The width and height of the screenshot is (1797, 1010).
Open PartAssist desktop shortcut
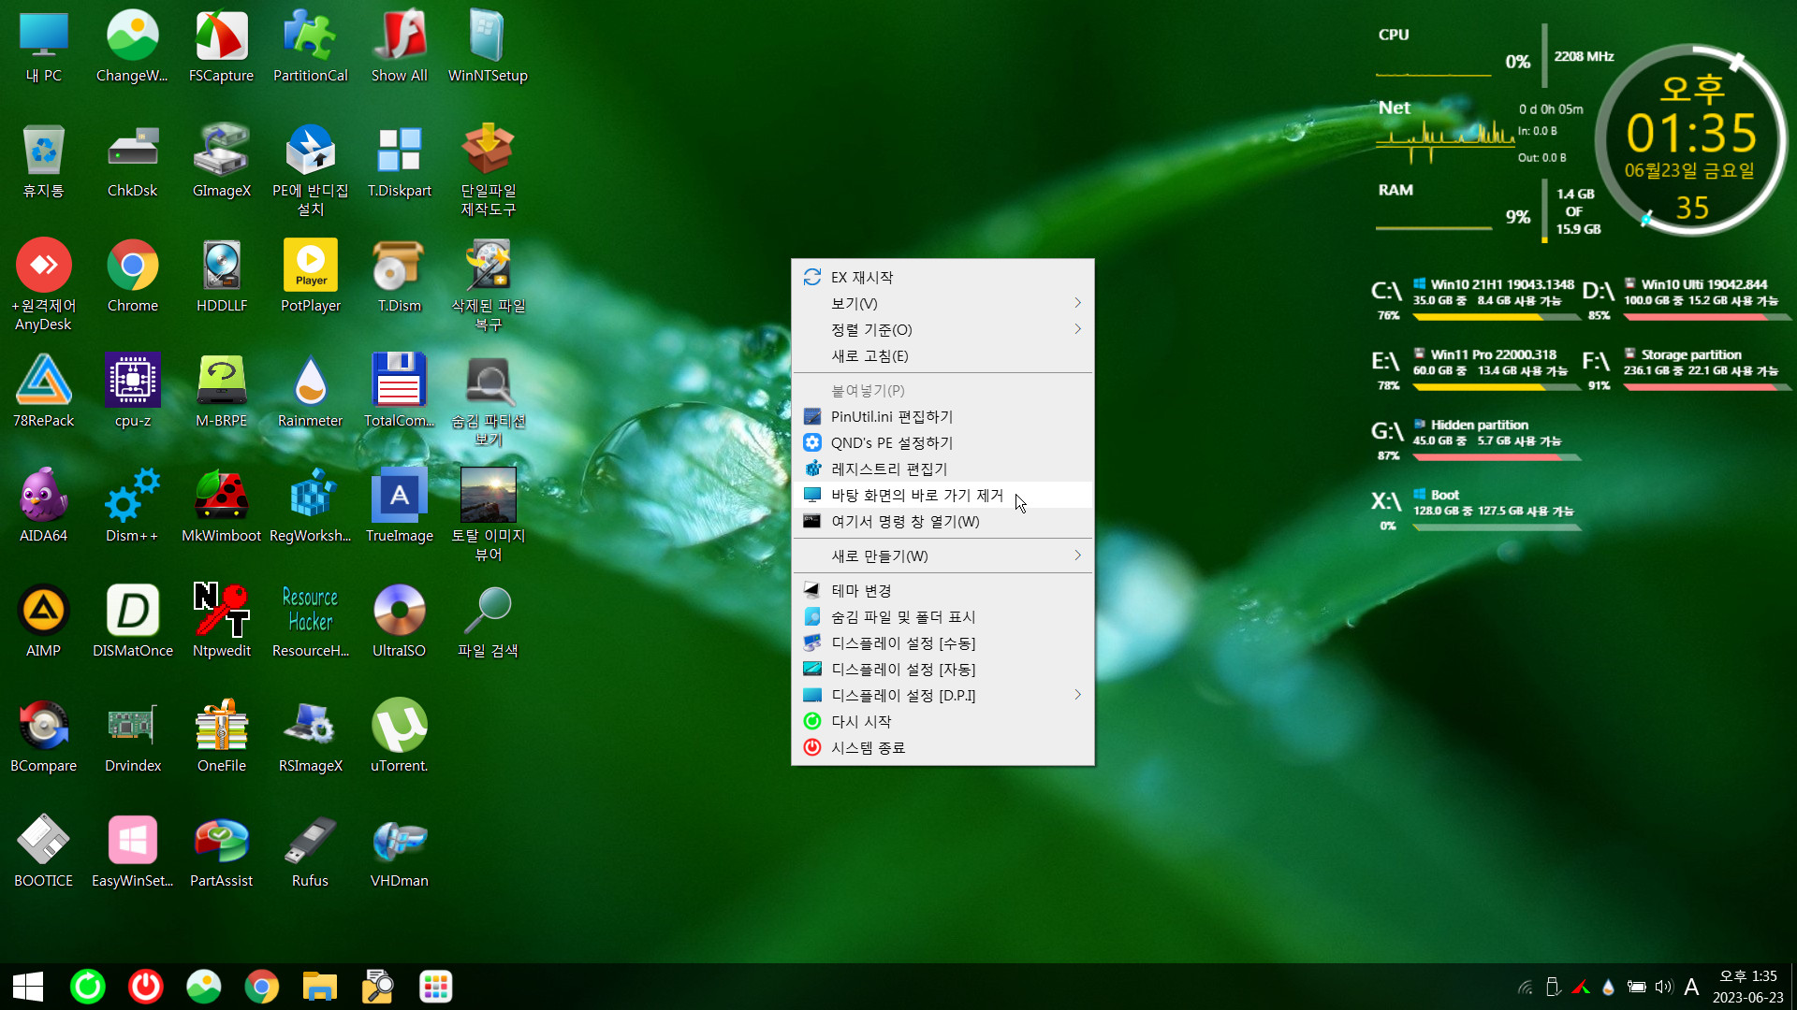(x=221, y=851)
